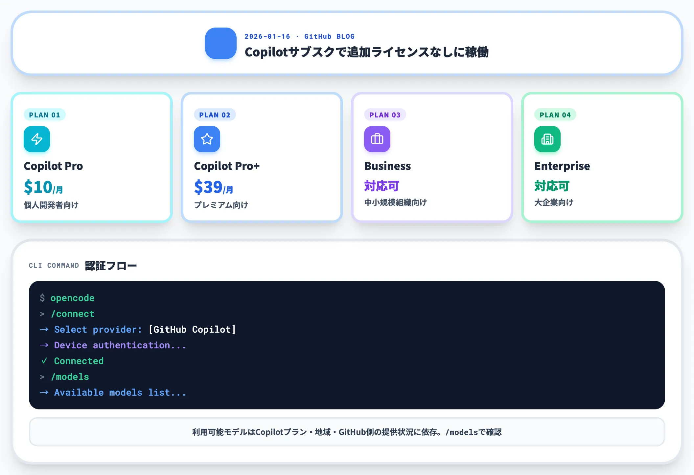
Task: Click the /connect command line
Action: pos(73,314)
